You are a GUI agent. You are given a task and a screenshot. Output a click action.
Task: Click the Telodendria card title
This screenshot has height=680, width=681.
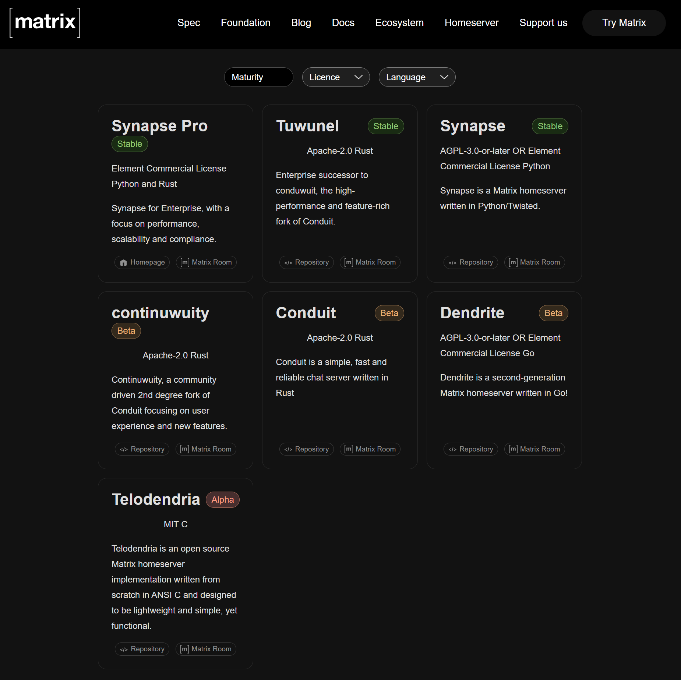(x=156, y=500)
